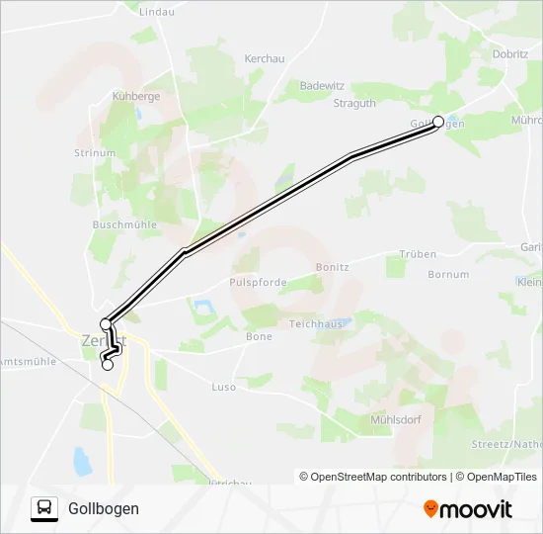This screenshot has height=534, width=543.
Task: Click the Mühlsdorf place label
Action: click(396, 420)
